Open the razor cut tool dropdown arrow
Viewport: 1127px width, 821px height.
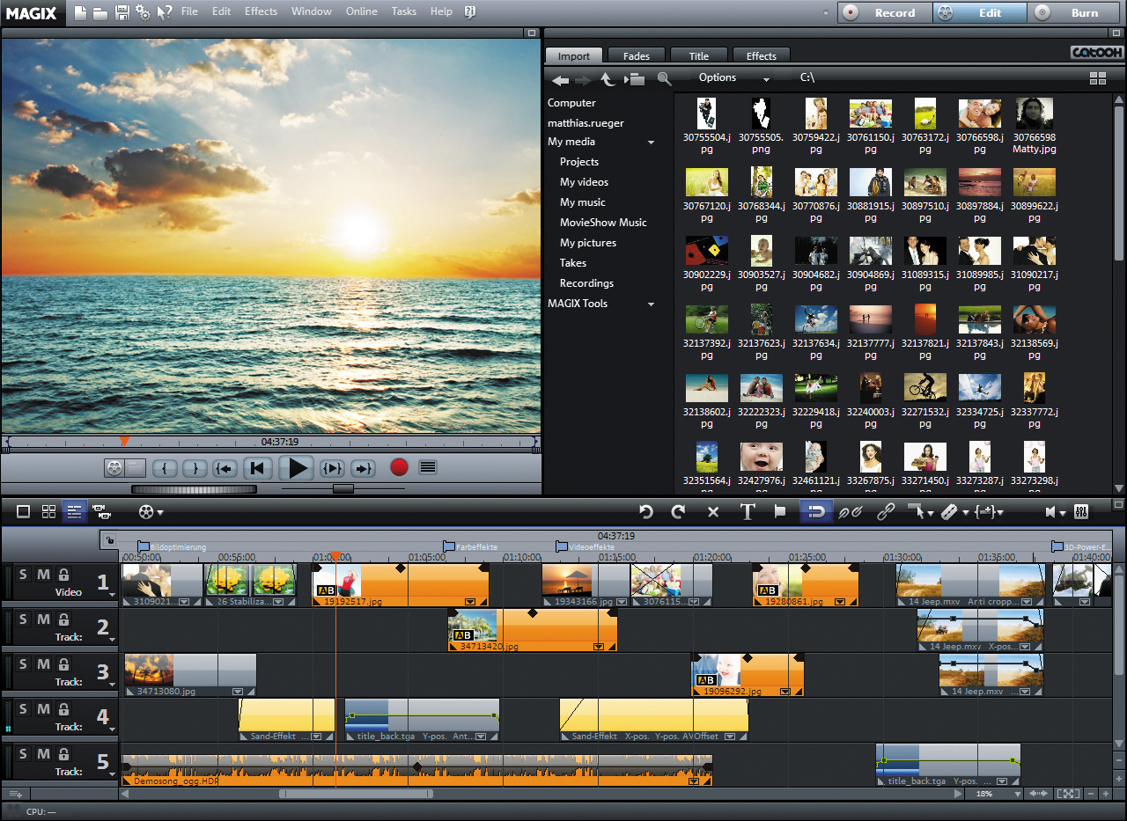(x=966, y=513)
